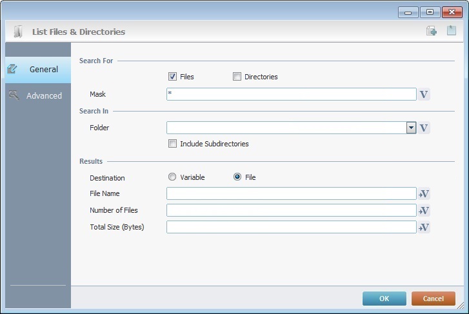Click the List Files & Directories title icon
The height and width of the screenshot is (314, 469).
point(18,32)
